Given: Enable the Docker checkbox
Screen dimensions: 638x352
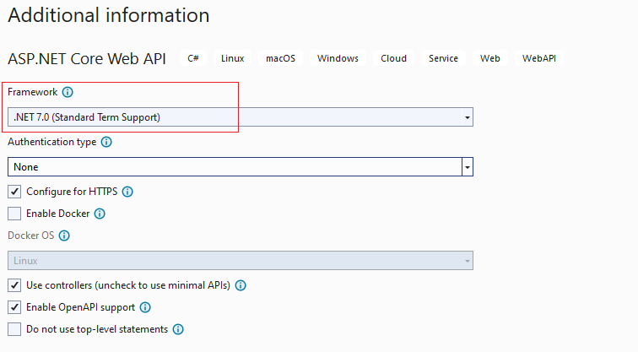Looking at the screenshot, I should (x=14, y=214).
